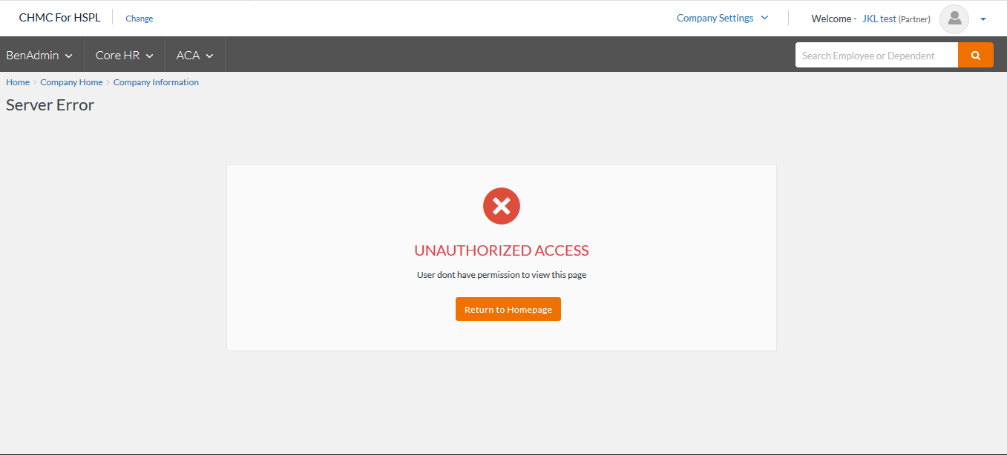1007x455 pixels.
Task: Click the CHMC For HSPL company name
Action: [59, 18]
